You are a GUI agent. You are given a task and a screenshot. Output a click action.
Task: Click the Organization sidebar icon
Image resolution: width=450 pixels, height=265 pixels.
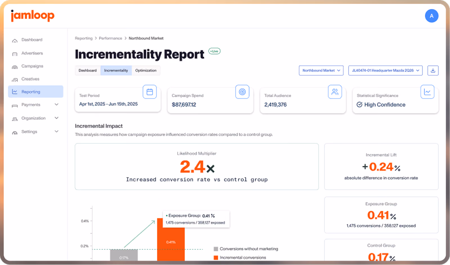(15, 119)
